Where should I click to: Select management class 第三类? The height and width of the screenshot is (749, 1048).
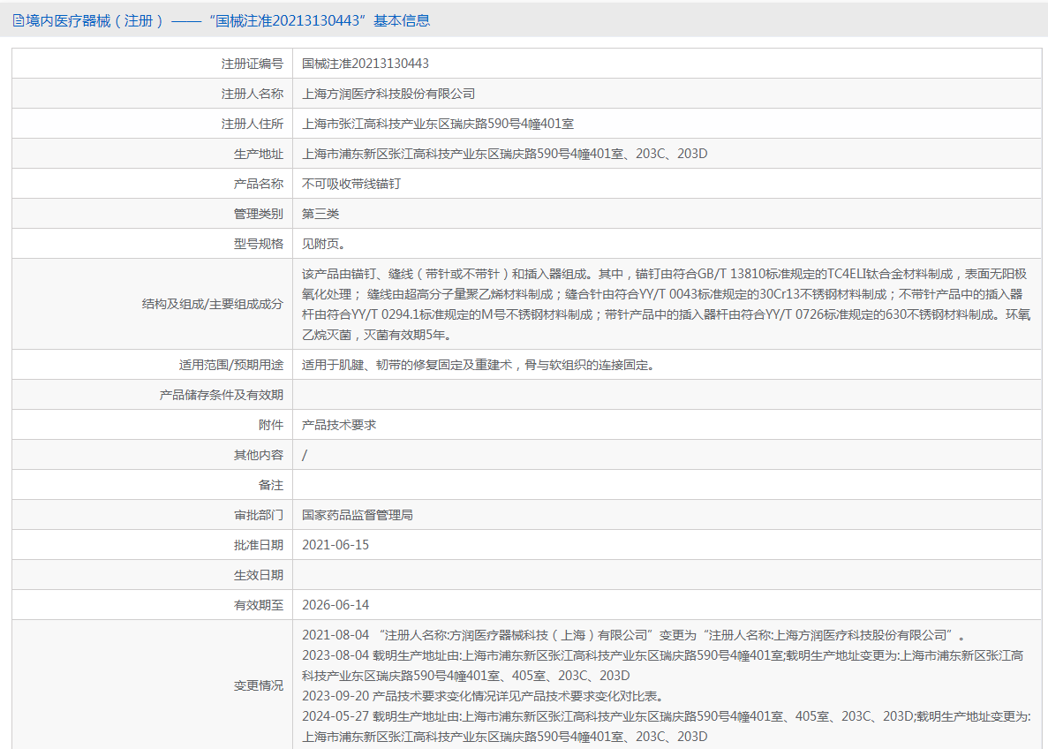[x=320, y=214]
